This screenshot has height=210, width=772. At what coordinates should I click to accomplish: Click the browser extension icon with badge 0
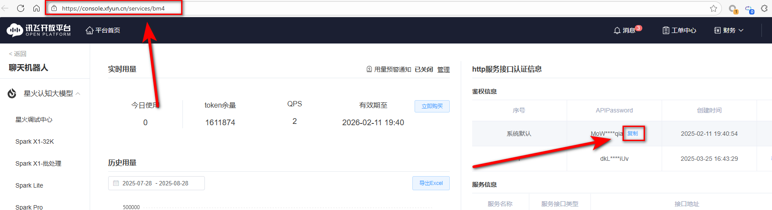749,9
